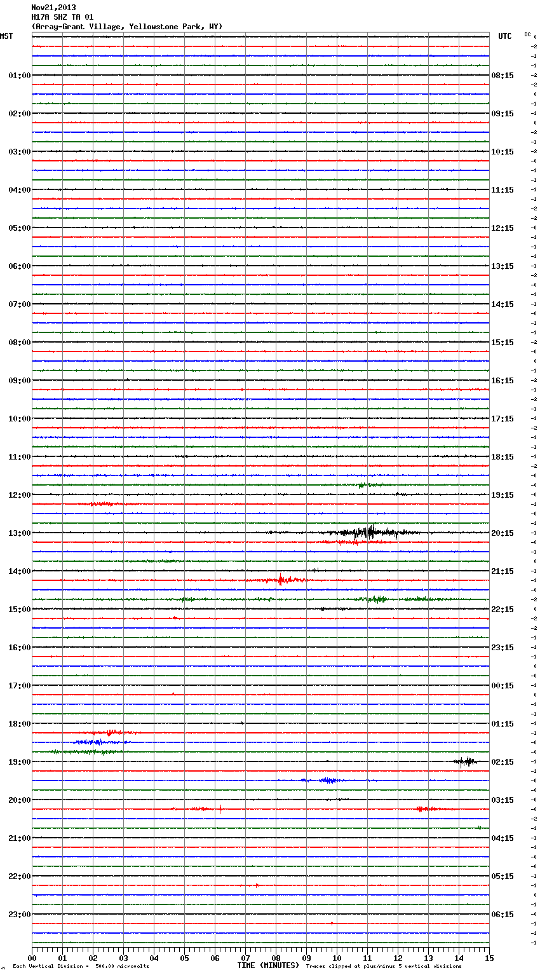The width and height of the screenshot is (540, 975).
Task: Click the 08:15 UTC time label
Action: point(503,76)
